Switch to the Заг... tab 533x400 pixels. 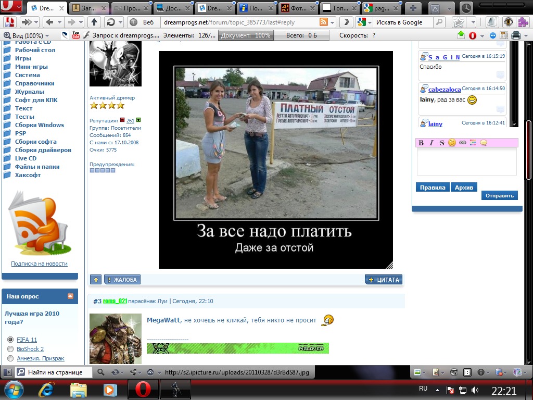[89, 8]
